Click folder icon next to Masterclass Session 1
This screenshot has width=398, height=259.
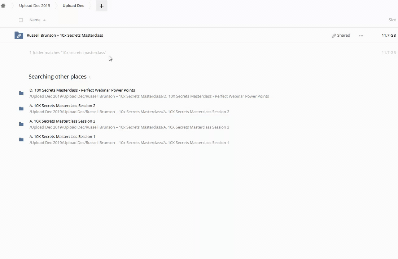pos(21,140)
